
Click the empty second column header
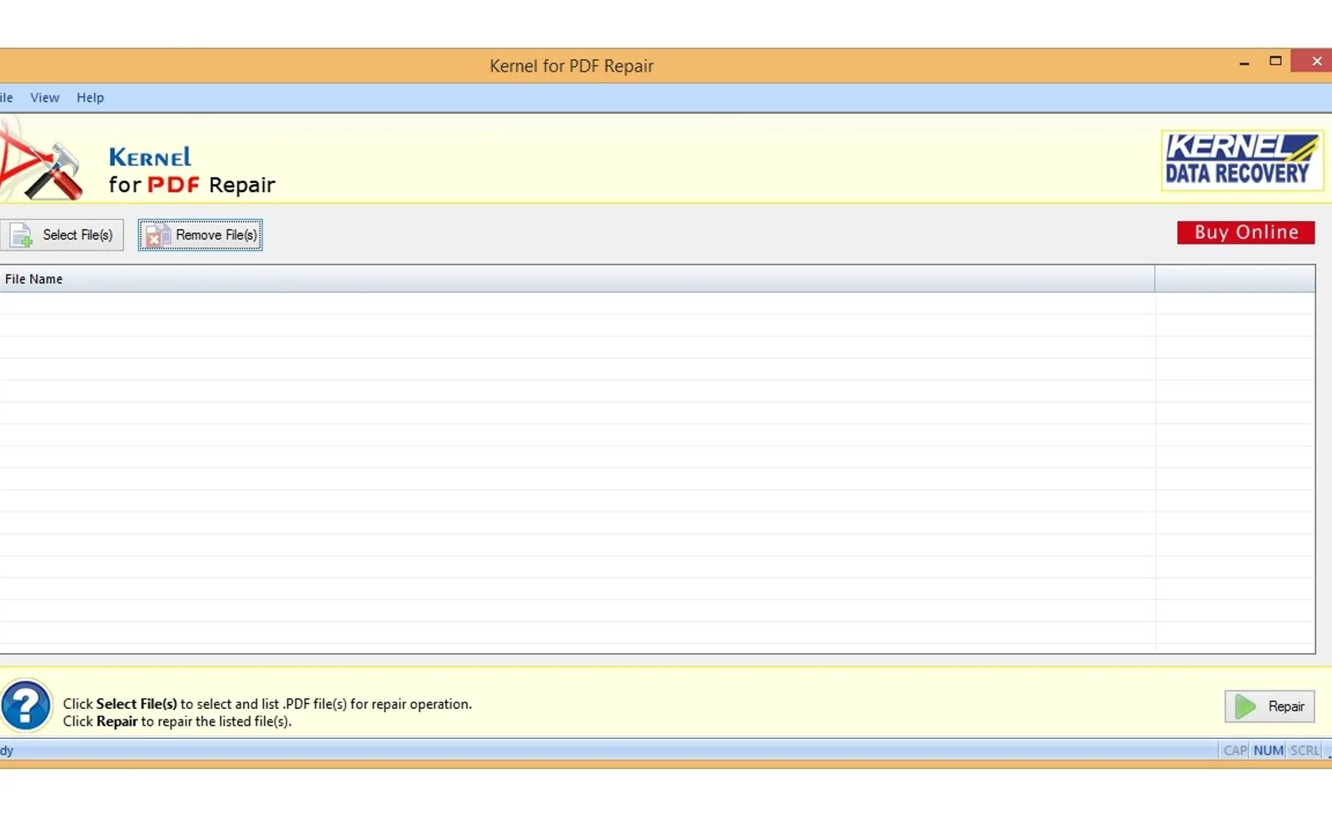tap(1235, 279)
